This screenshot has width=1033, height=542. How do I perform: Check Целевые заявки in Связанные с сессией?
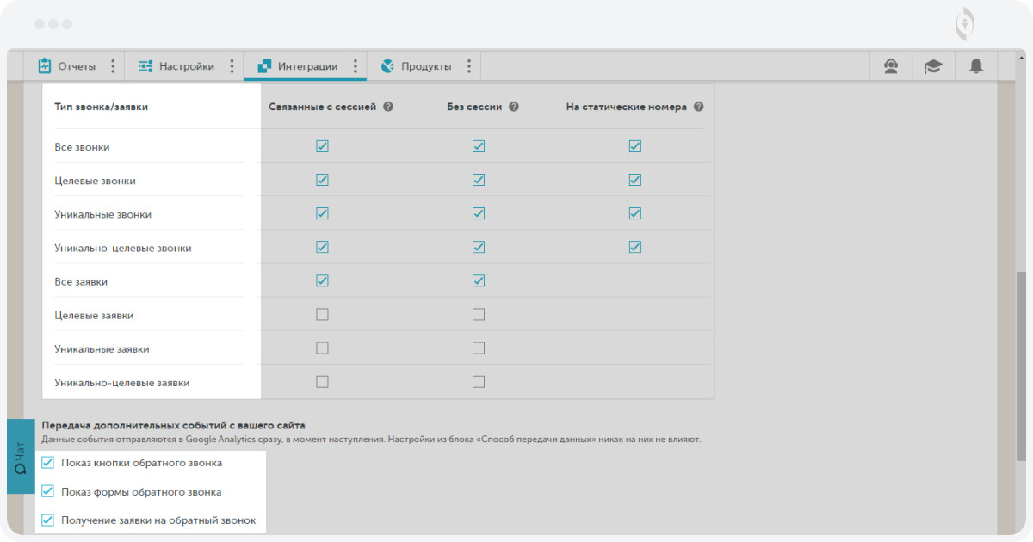[x=322, y=315]
